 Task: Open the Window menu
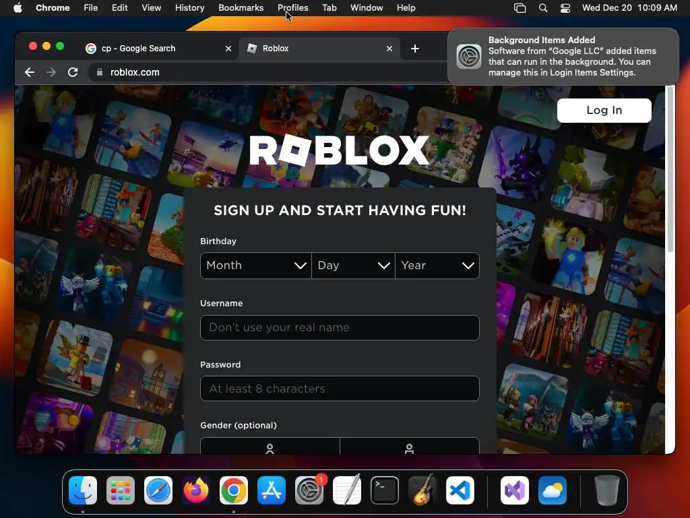[x=367, y=8]
